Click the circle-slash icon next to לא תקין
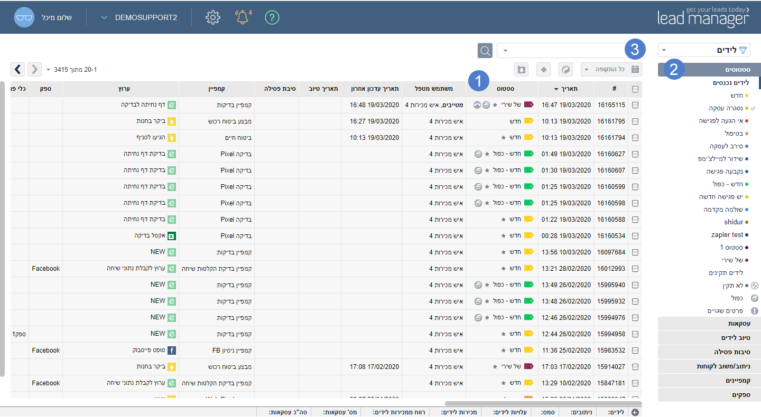Viewport: 761px width, 417px height. [755, 286]
